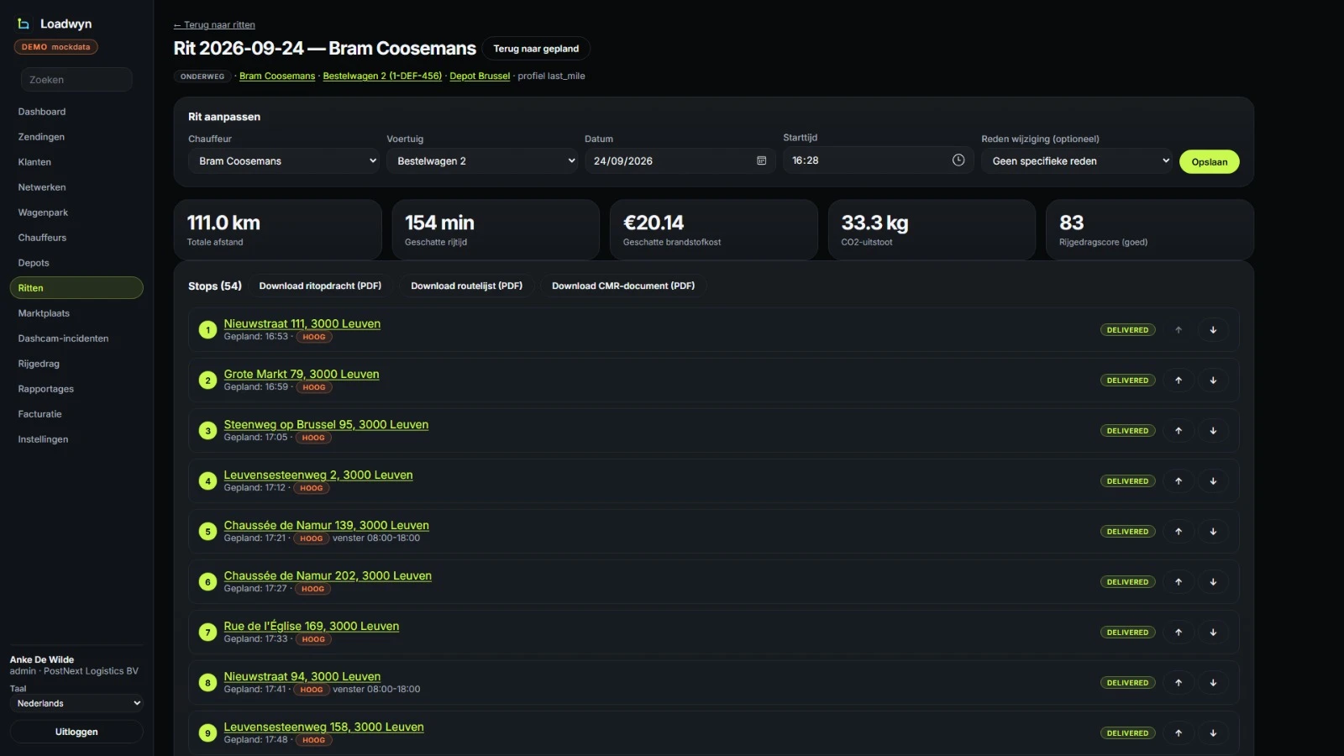Click the Datum field 24/09/2026
The width and height of the screenshot is (1344, 756).
679,161
